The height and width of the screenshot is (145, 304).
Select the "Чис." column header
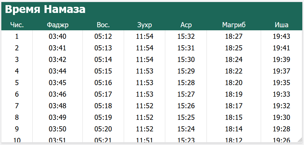[x=17, y=25]
